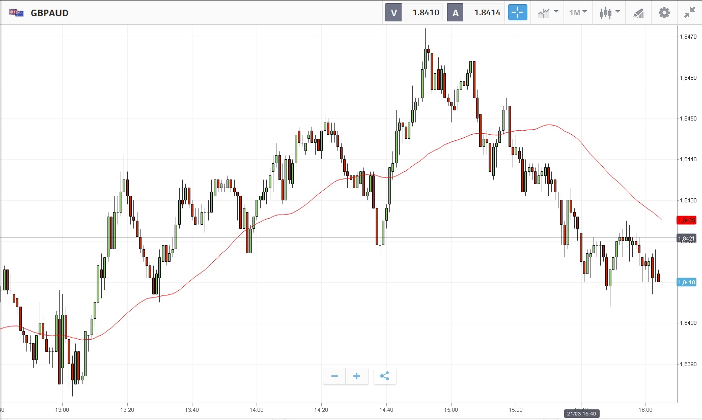
Task: Open the indicators dropdown
Action: pyautogui.click(x=548, y=13)
